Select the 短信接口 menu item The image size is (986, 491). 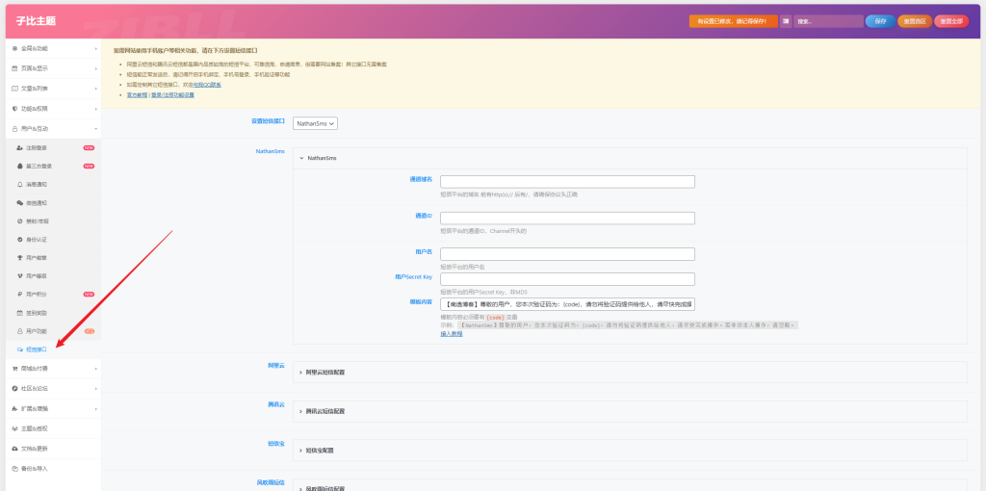coord(54,349)
